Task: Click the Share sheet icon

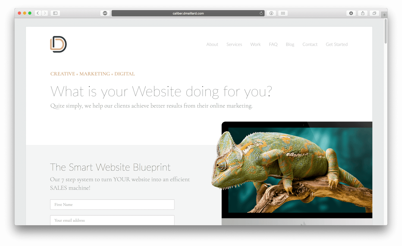Action: click(363, 13)
